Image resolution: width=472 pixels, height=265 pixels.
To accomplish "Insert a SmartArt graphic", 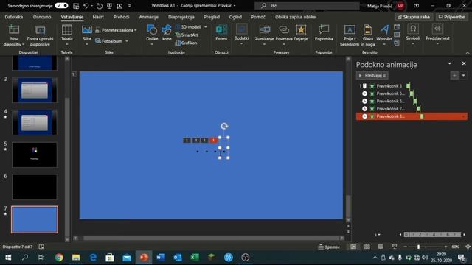I will click(187, 35).
